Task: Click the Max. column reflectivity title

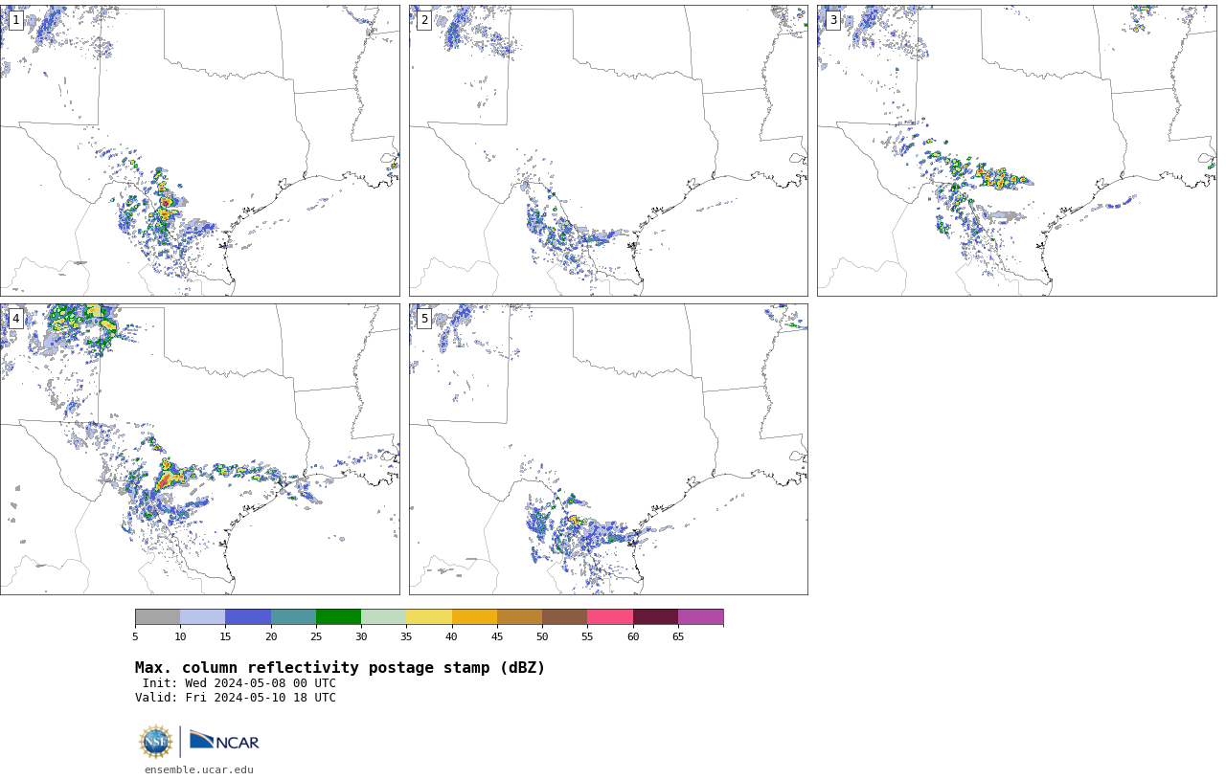Action: 340,668
